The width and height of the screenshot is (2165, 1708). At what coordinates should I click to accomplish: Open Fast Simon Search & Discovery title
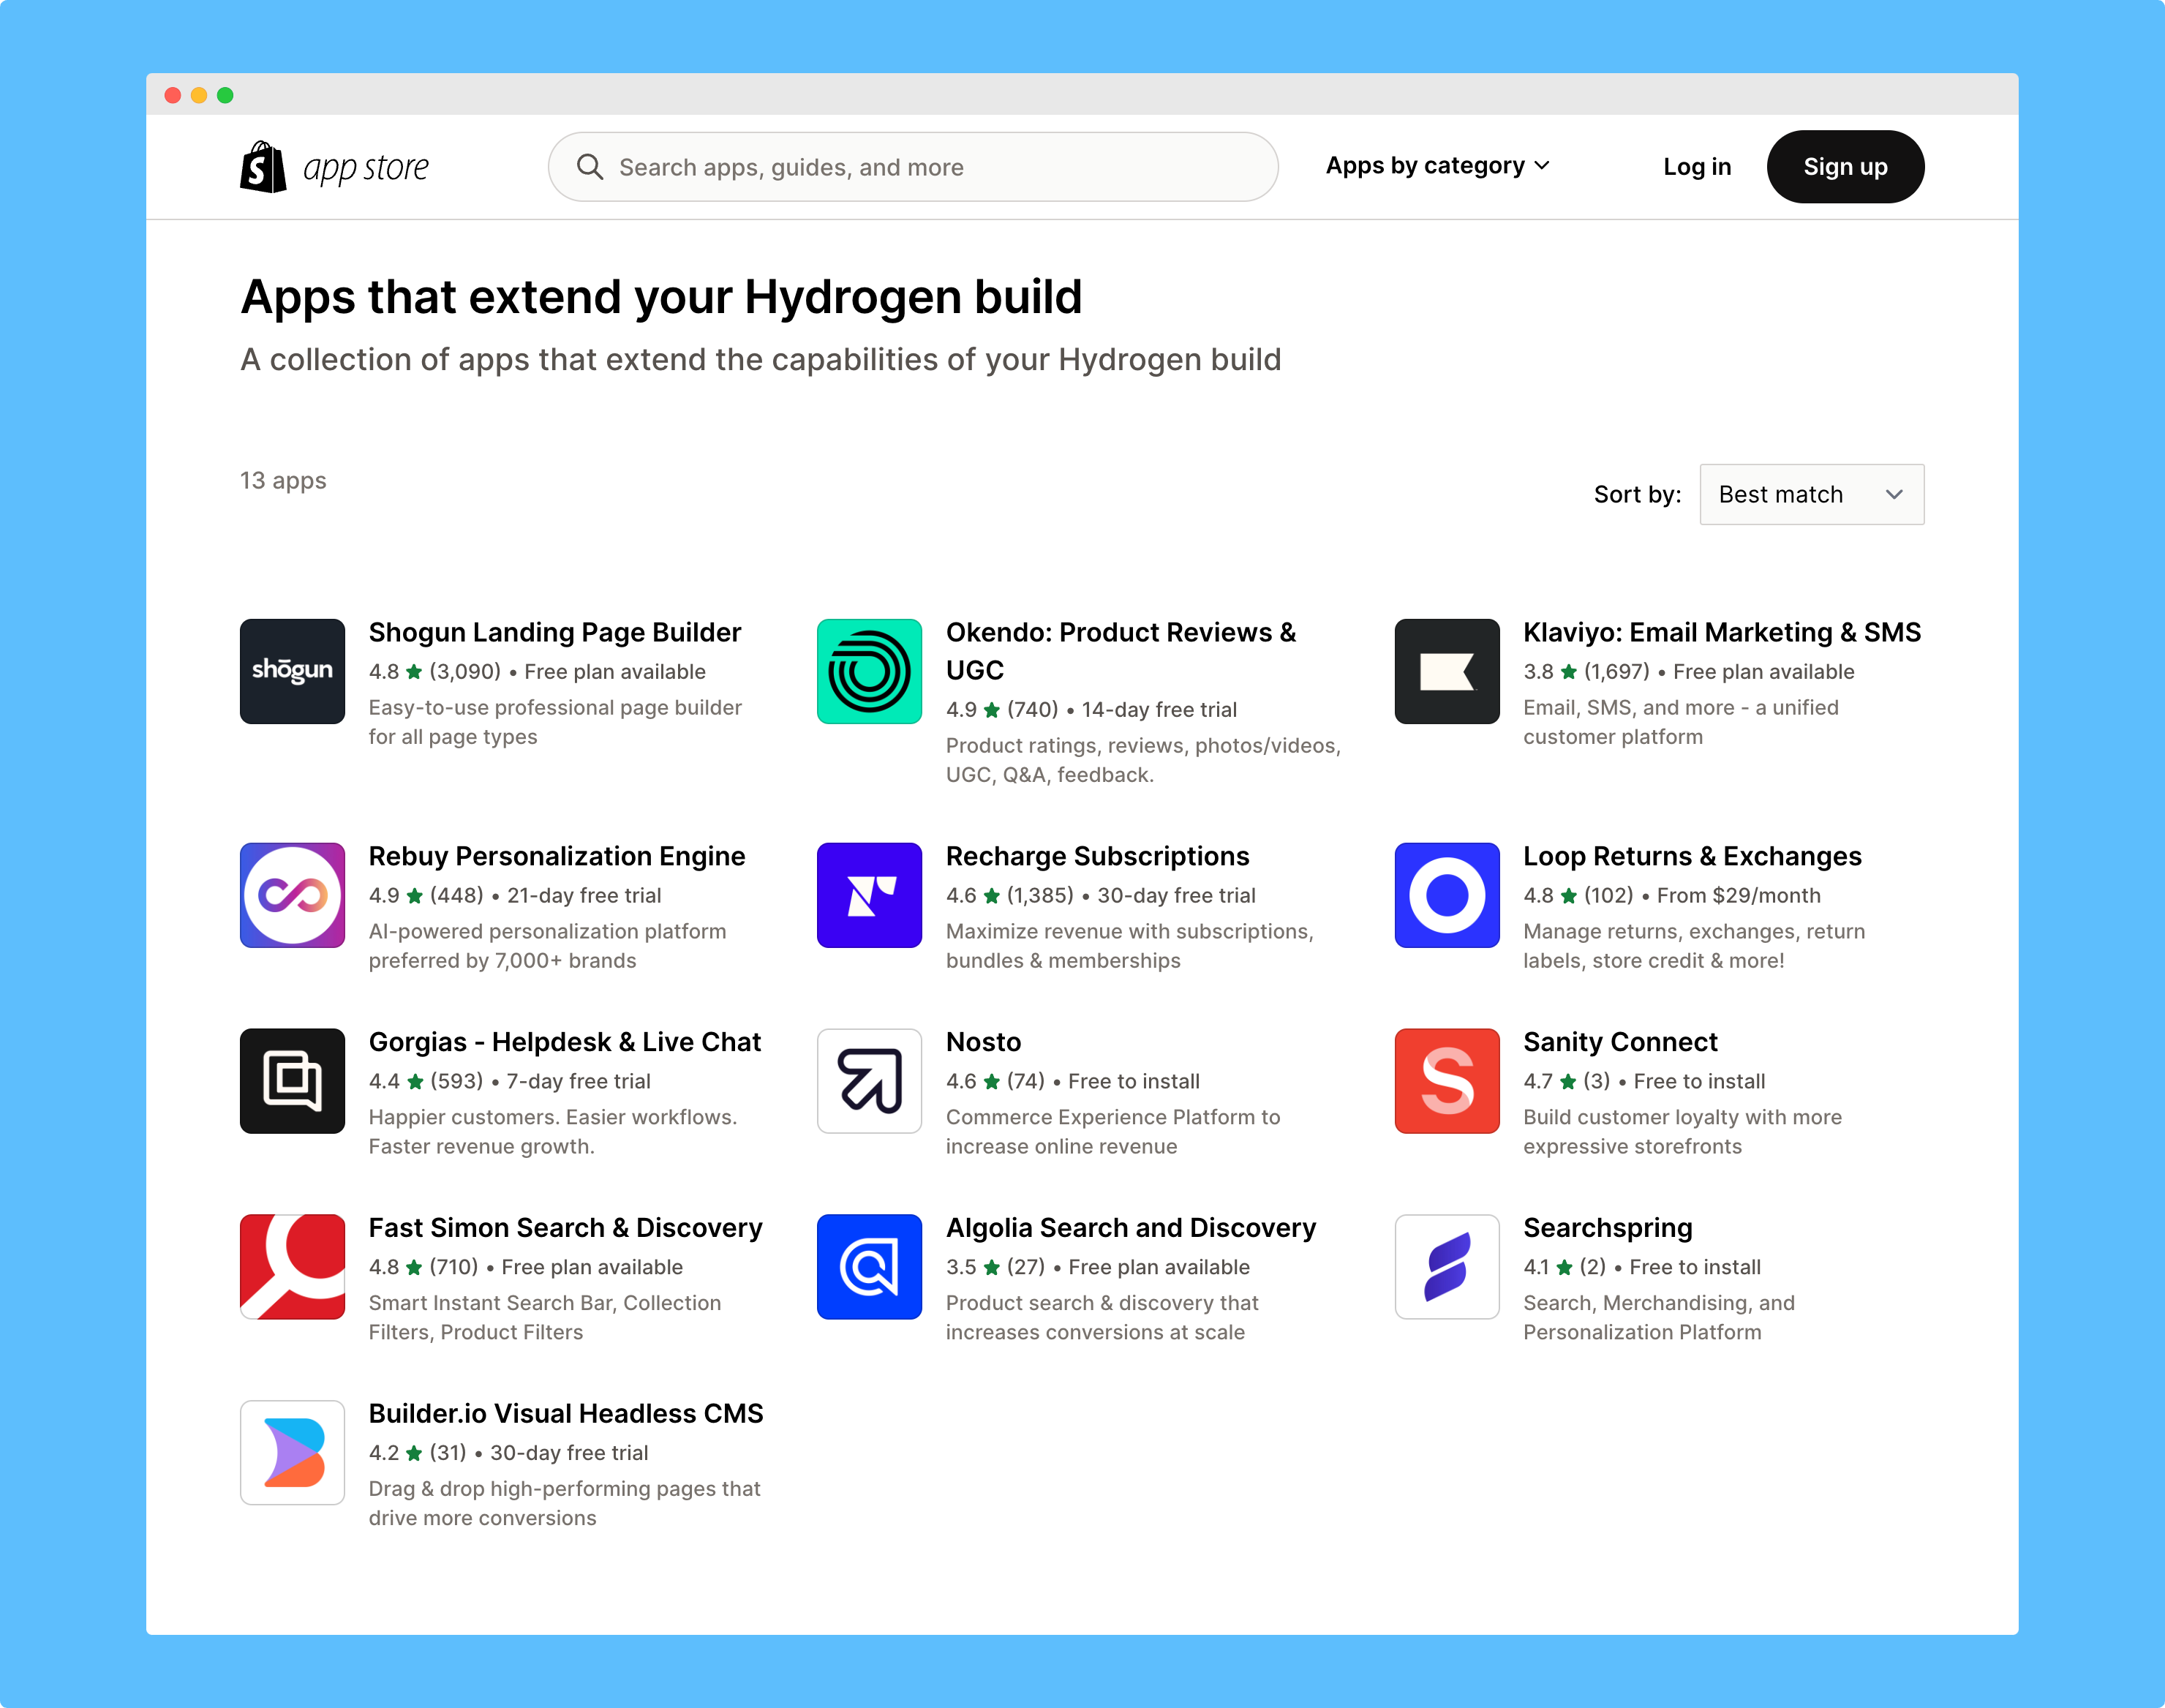pyautogui.click(x=565, y=1228)
